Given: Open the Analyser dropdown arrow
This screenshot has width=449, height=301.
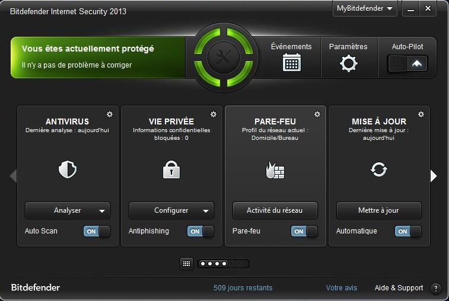Looking at the screenshot, I should 101,211.
